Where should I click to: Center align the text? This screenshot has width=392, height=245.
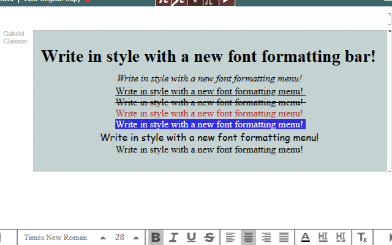click(x=248, y=238)
